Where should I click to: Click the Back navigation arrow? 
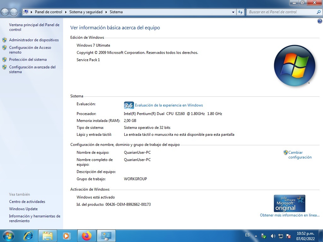click(5, 12)
